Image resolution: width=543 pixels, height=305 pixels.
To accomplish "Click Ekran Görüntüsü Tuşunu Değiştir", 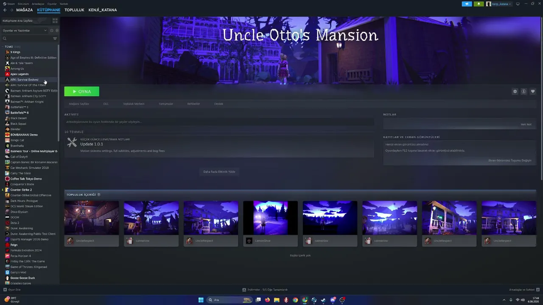I will coord(510,161).
